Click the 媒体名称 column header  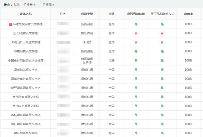(x=26, y=14)
